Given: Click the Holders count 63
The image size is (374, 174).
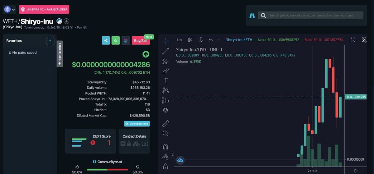Looking at the screenshot, I should pos(148,110).
